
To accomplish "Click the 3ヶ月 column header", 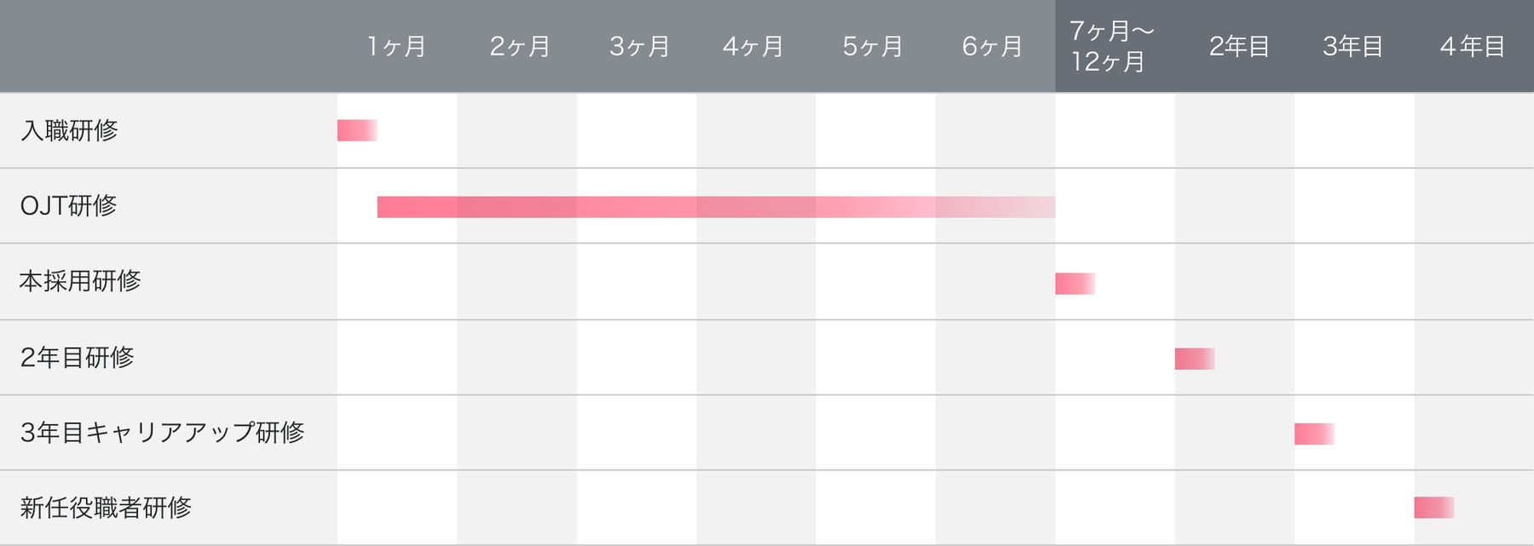I will click(x=639, y=46).
